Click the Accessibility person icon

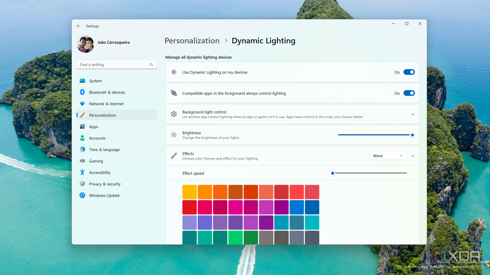(x=82, y=172)
